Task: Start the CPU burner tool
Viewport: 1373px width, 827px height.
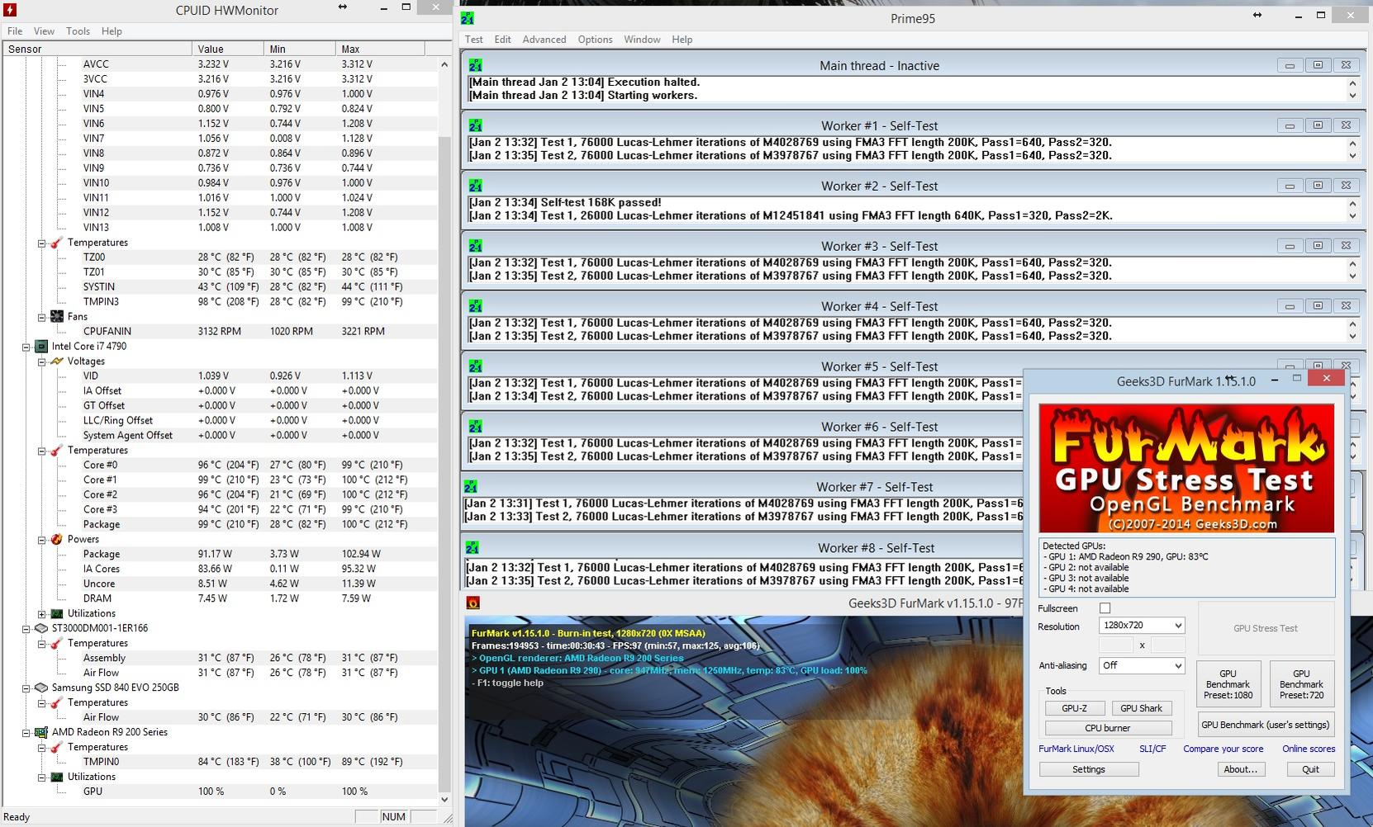Action: click(1108, 728)
